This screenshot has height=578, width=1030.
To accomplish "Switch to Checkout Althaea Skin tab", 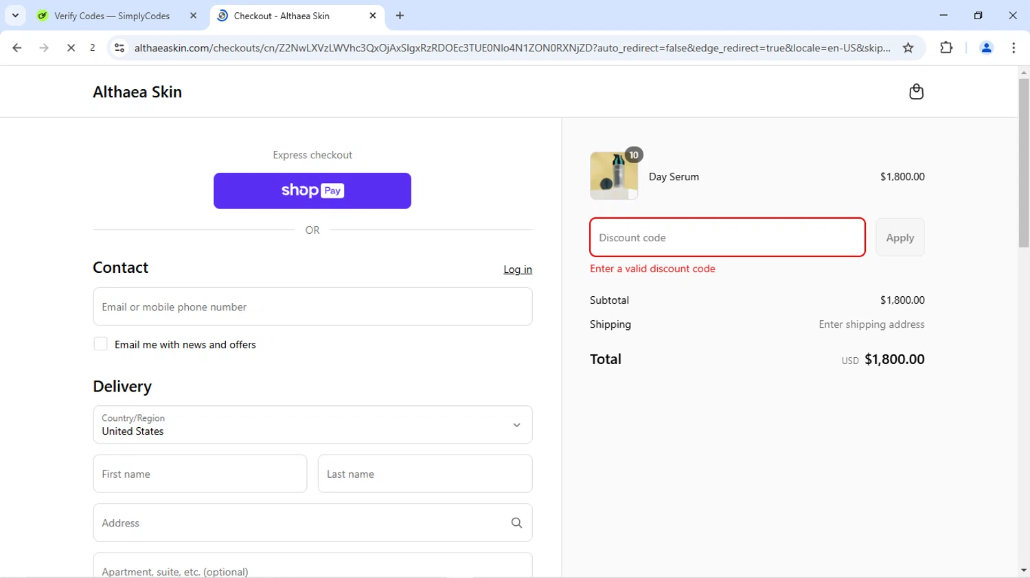I will [x=282, y=16].
